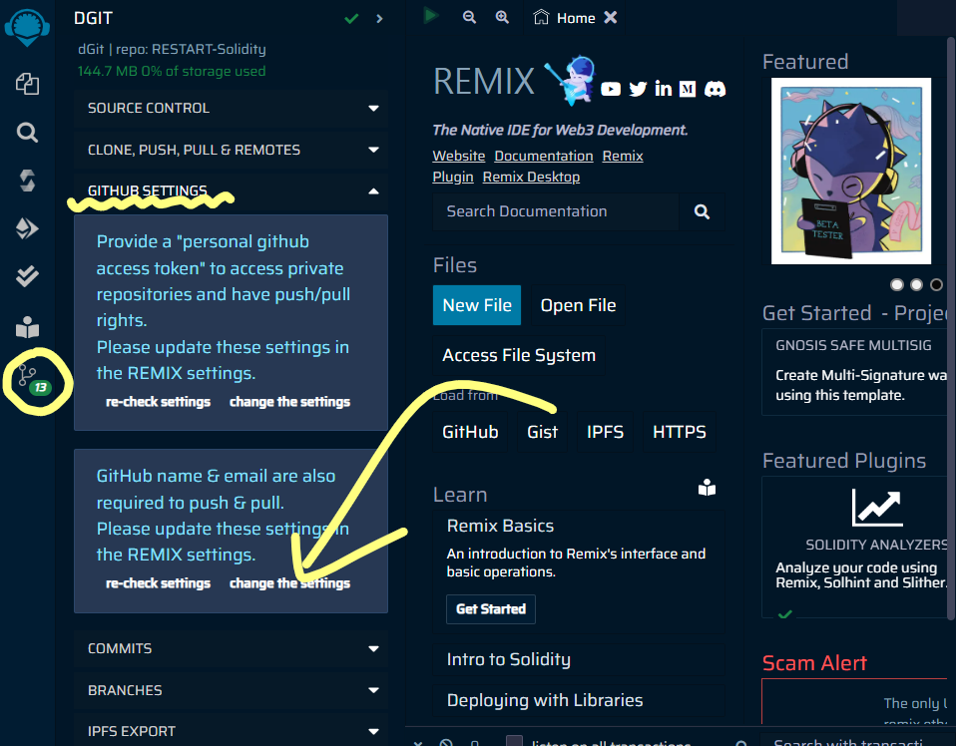Click the Open File button
This screenshot has width=956, height=746.
point(578,305)
